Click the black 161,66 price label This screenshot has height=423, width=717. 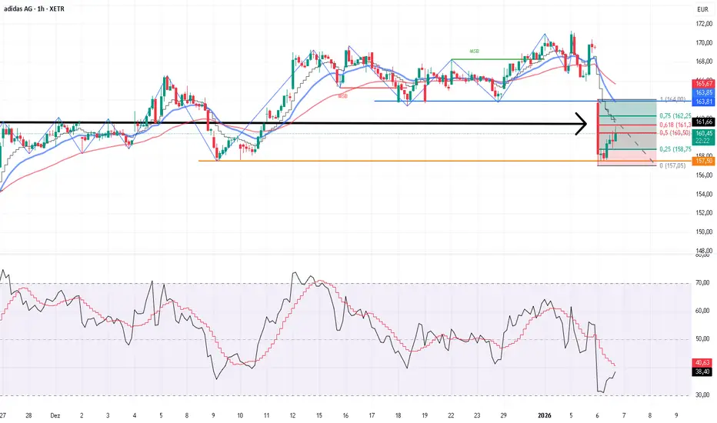point(704,122)
